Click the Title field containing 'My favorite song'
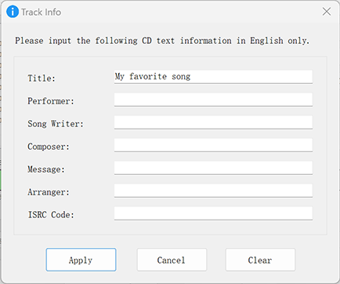 click(x=213, y=77)
